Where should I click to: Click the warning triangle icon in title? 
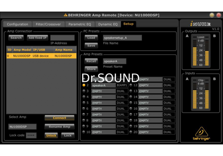(66, 15)
